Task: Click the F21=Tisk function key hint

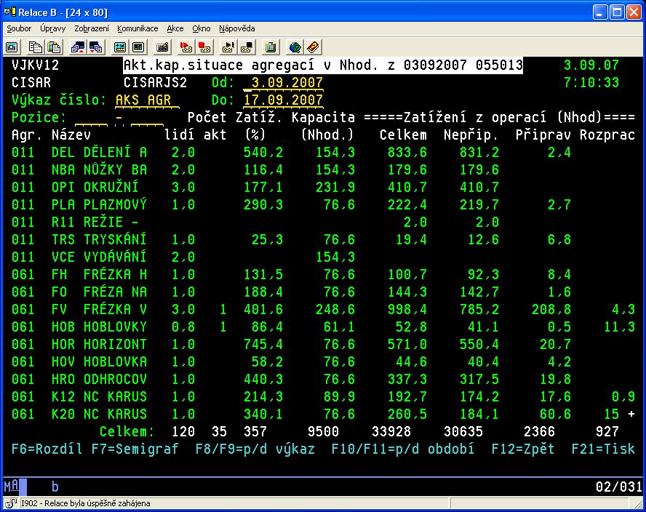Action: [x=603, y=449]
